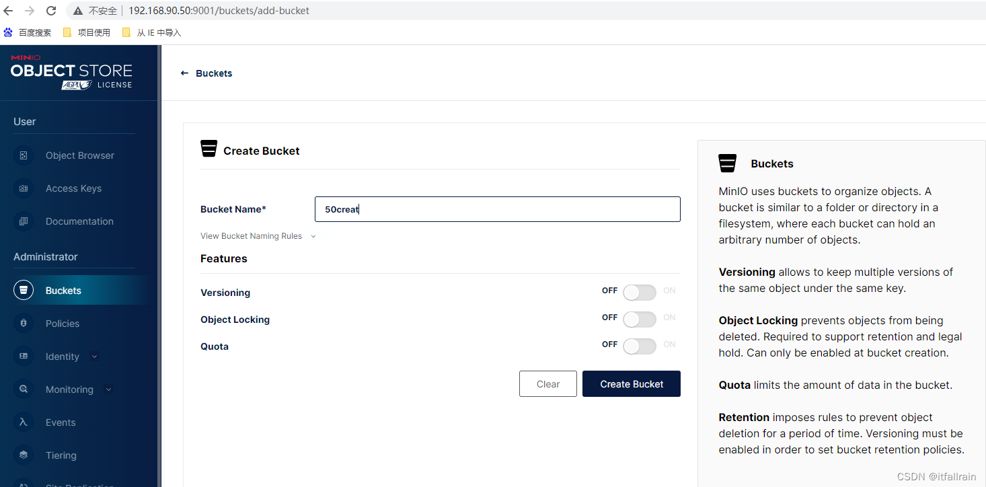Click the Object Browser sidebar icon
The image size is (986, 487).
click(24, 155)
